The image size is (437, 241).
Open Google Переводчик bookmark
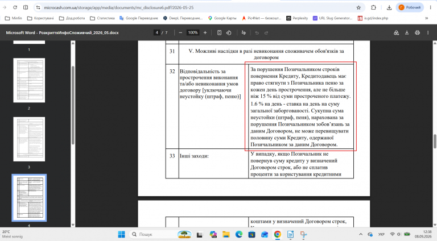138,18
